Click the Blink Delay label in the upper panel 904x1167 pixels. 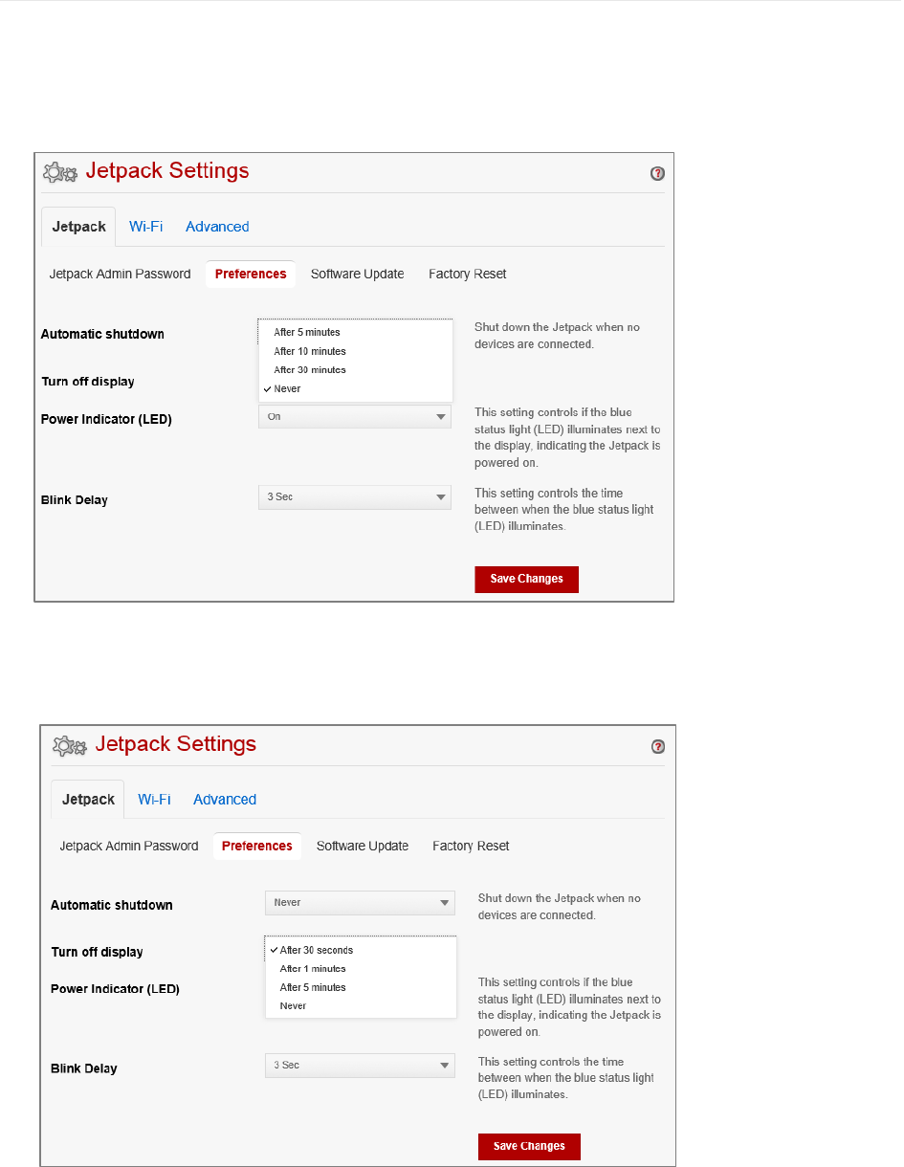click(75, 500)
